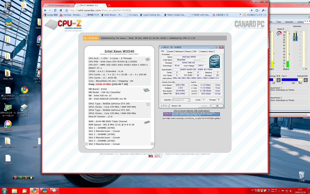Open Chrome wrench settings menu
Image resolution: width=310 pixels, height=194 pixels.
click(x=264, y=10)
